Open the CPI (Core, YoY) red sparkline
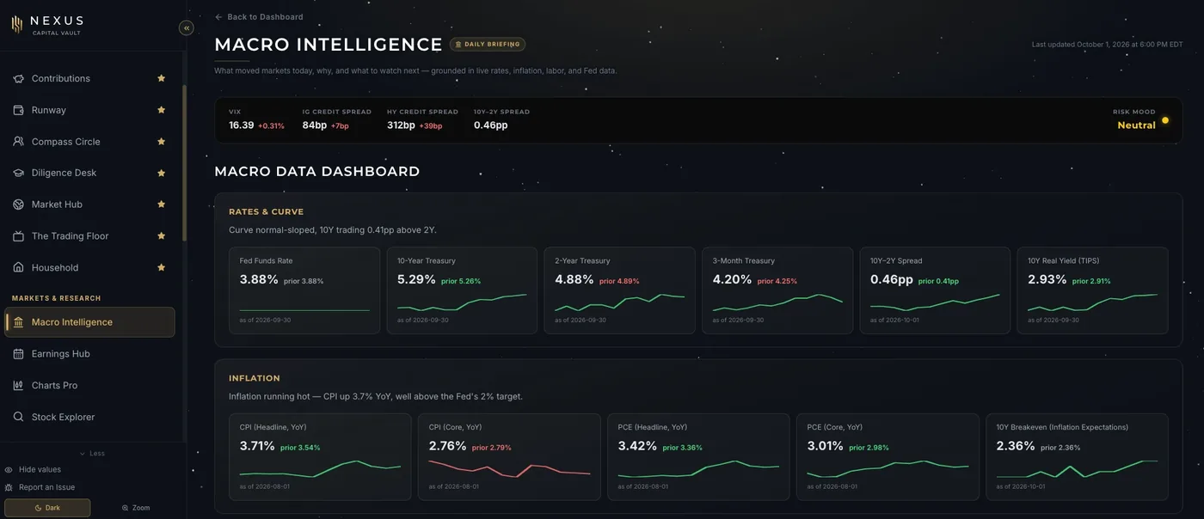The height and width of the screenshot is (519, 1204). tap(510, 469)
